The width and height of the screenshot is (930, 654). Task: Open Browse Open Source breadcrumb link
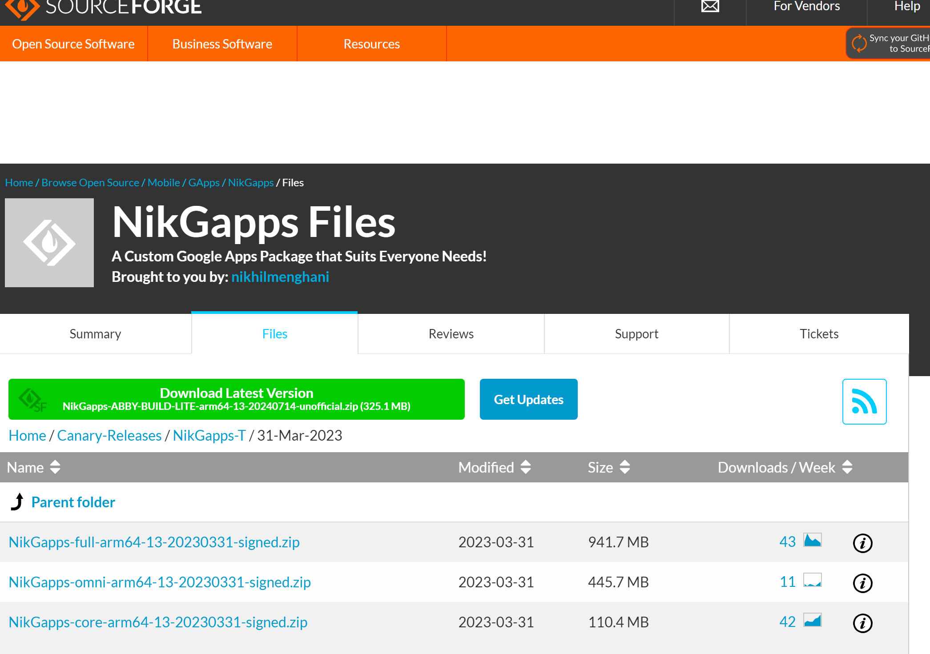[x=90, y=183]
